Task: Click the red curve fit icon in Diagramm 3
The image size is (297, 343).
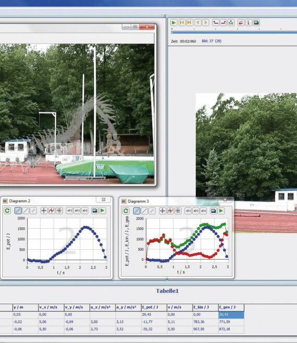Action: tap(170, 211)
